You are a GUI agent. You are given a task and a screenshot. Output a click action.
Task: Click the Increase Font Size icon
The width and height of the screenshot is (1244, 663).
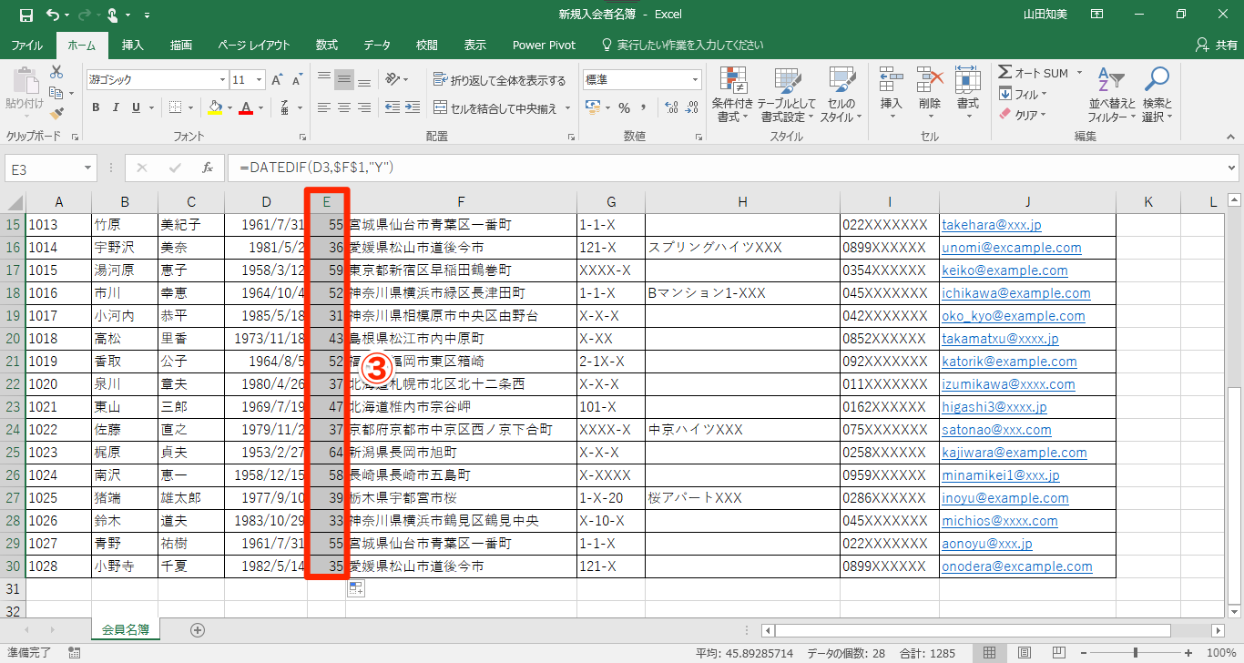[x=276, y=80]
